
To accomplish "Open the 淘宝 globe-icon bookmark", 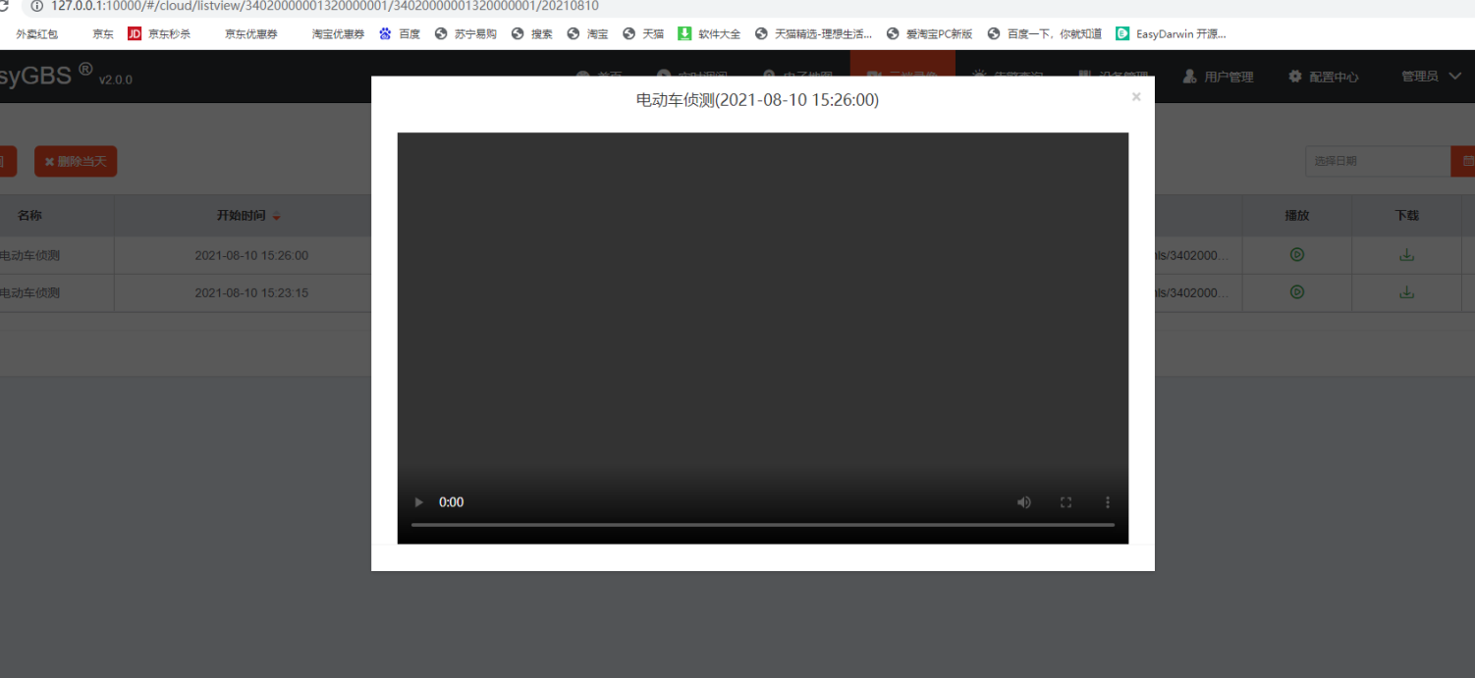I will point(588,33).
